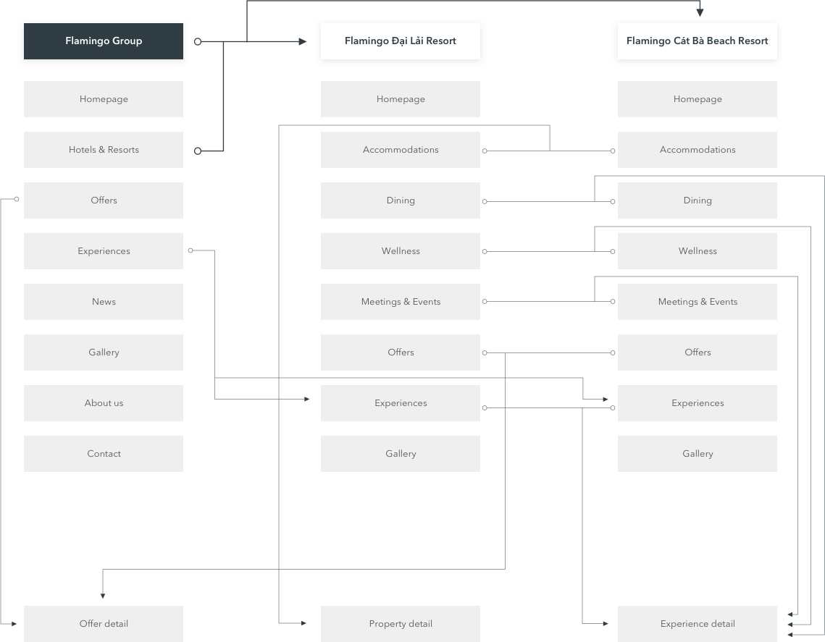Click connector circle left of Cát Bà Wellness
The width and height of the screenshot is (825, 642).
[x=613, y=251]
